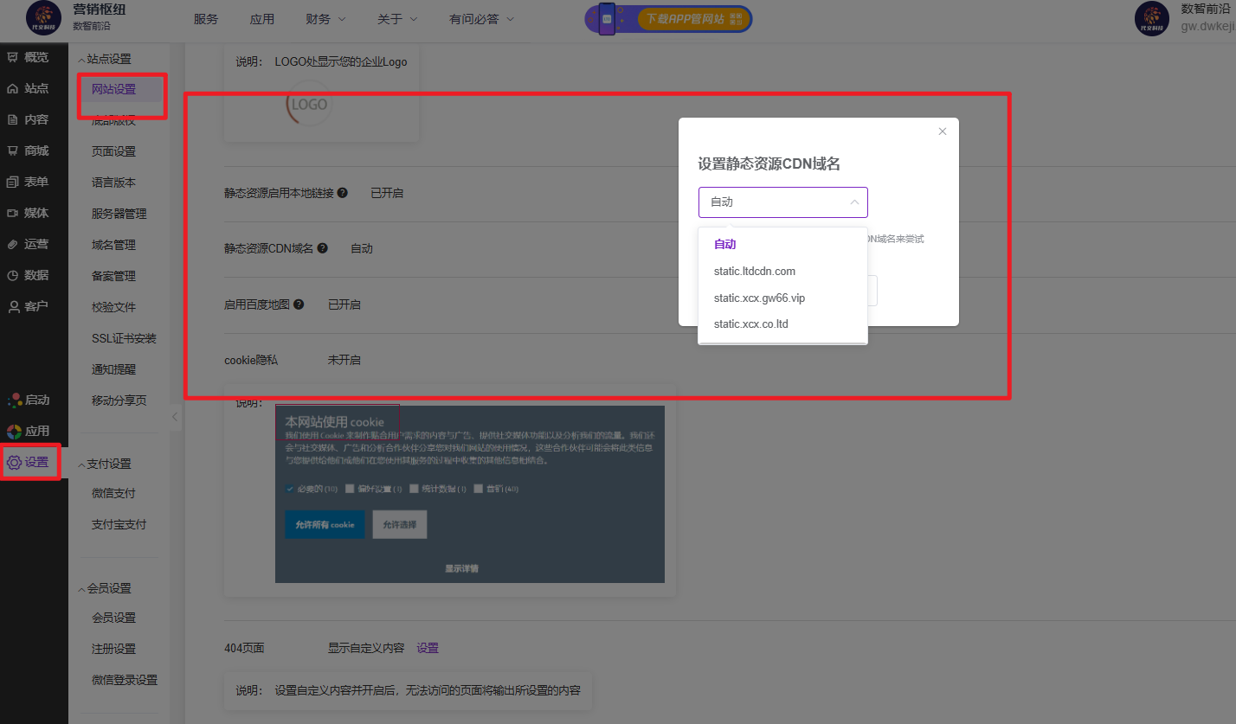
Task: Choose static.ltdcdn.com from the dropdown list
Action: point(754,271)
